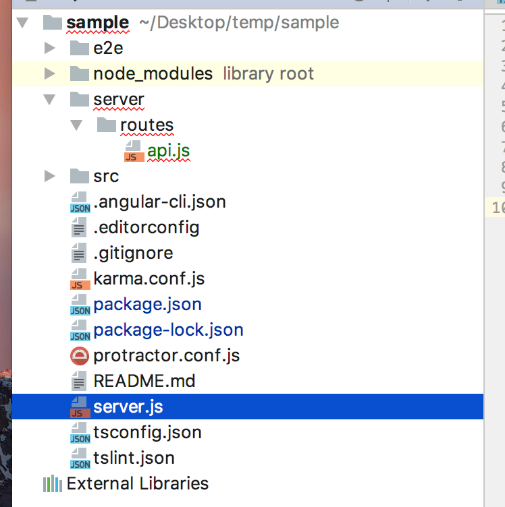
Task: Click the api.js JS file icon
Action: 134,150
